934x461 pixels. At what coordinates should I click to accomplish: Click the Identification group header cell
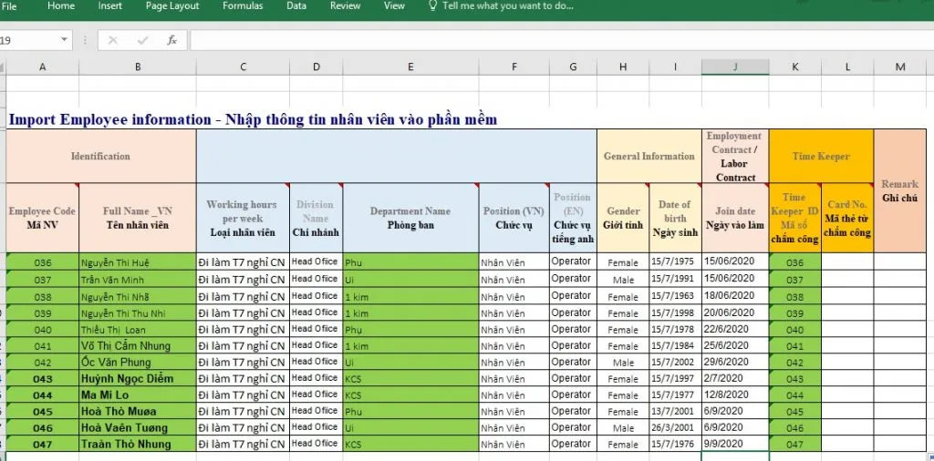[x=100, y=156]
